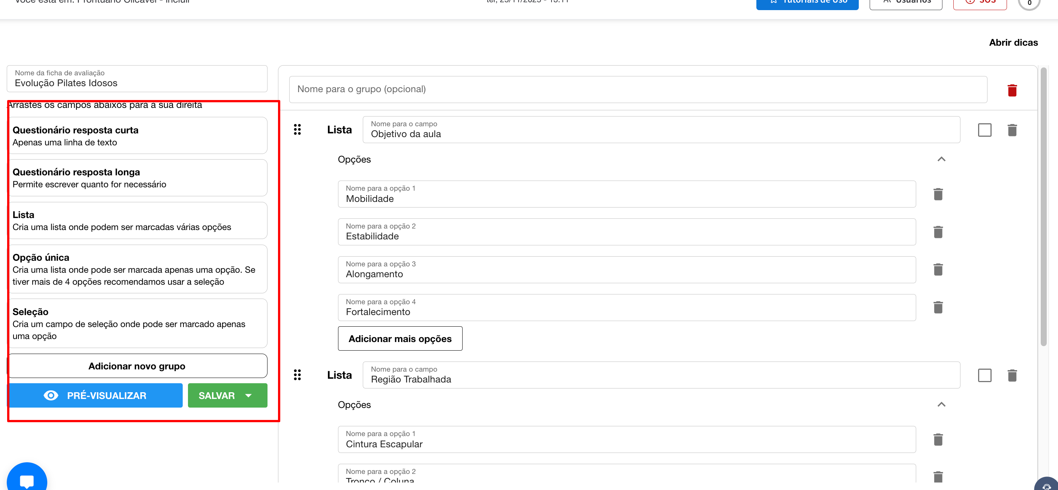The height and width of the screenshot is (490, 1058).
Task: Click the 'Nome para o grupo' input field
Action: (637, 90)
